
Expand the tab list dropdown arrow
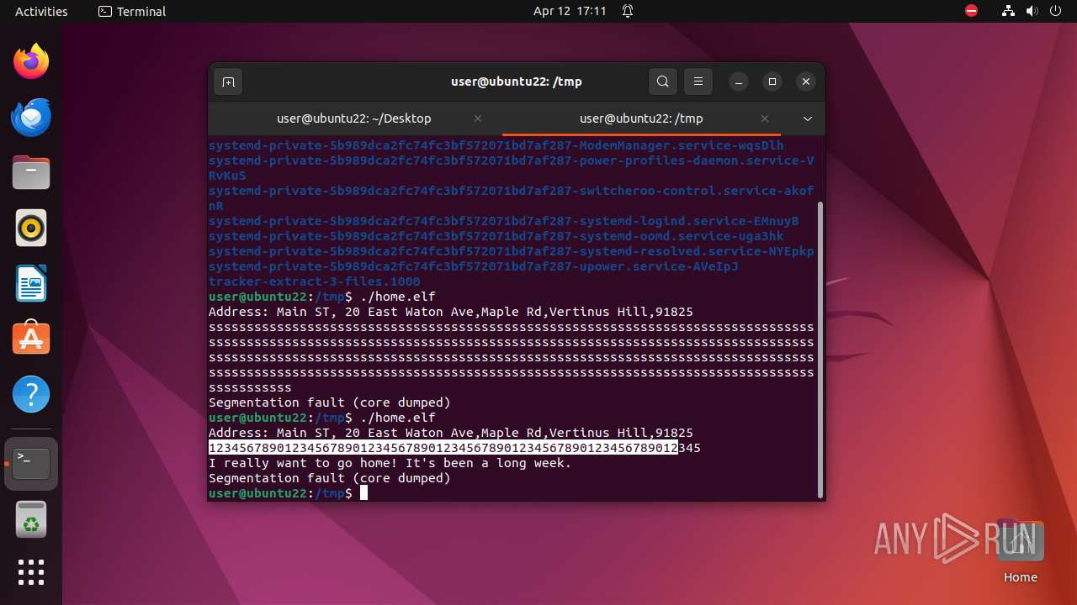point(808,118)
